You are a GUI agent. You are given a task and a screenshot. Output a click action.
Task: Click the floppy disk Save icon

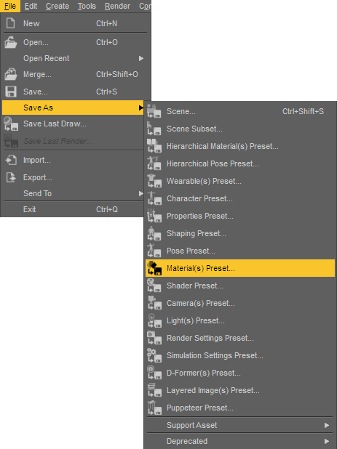click(11, 92)
